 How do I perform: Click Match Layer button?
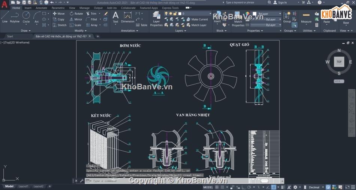click(x=196, y=25)
